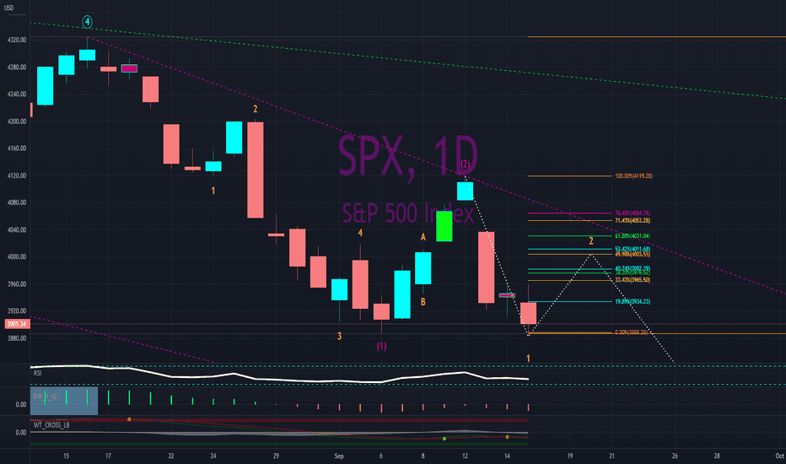The width and height of the screenshot is (786, 464).
Task: Click the 3901.34 current price tag
Action: coord(17,324)
